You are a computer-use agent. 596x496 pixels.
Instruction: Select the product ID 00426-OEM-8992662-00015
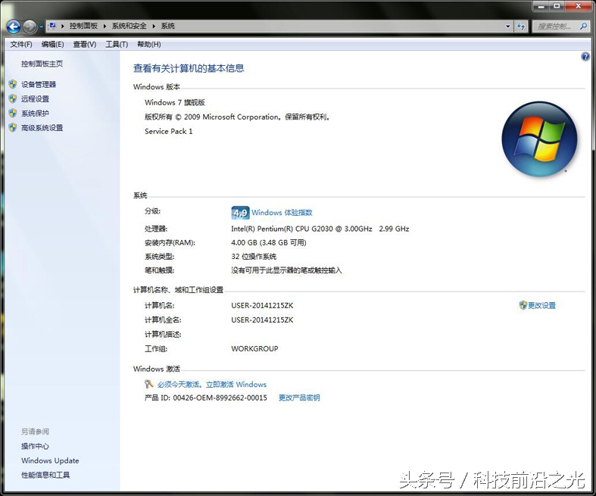pyautogui.click(x=220, y=398)
